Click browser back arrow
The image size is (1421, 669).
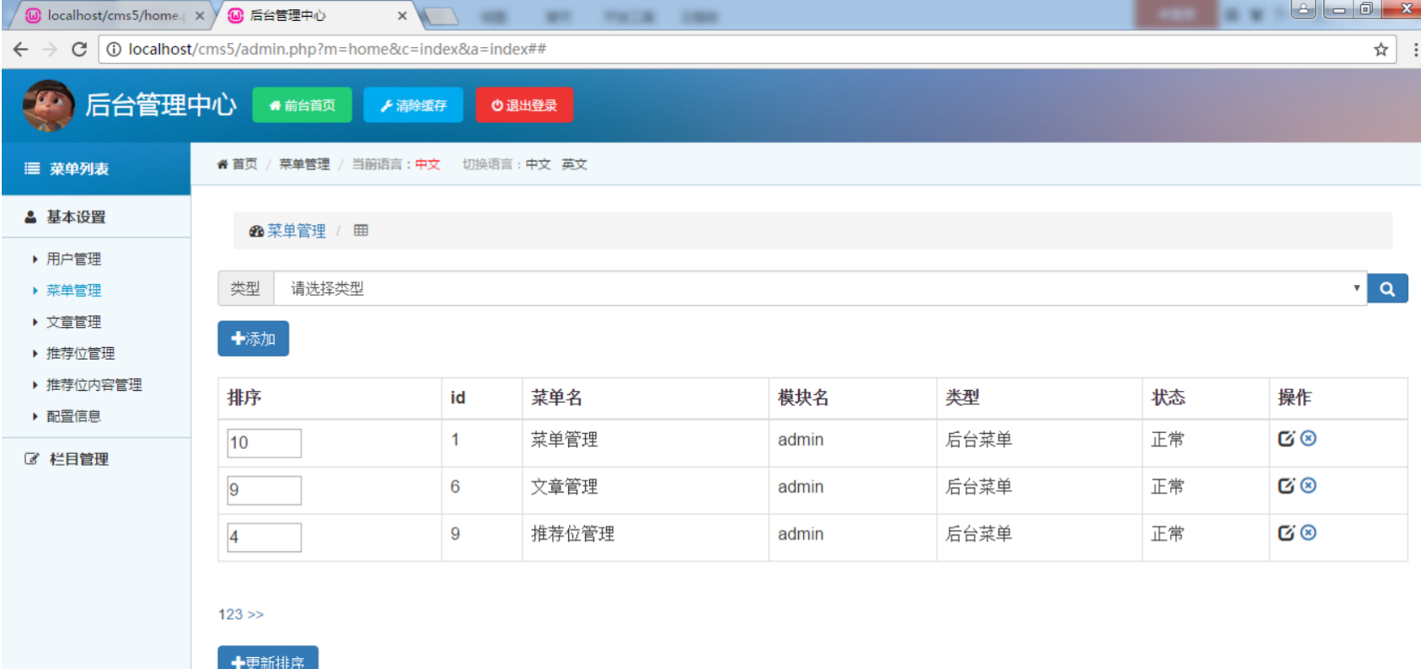coord(21,49)
